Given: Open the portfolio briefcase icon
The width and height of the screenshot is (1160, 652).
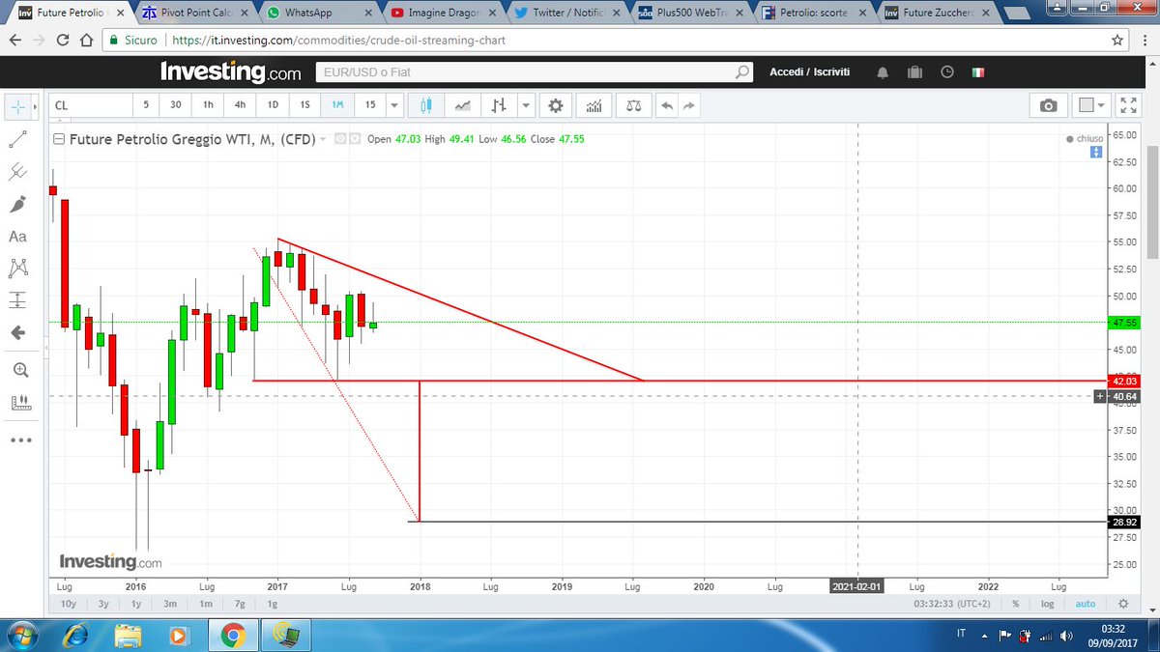Looking at the screenshot, I should pos(914,72).
